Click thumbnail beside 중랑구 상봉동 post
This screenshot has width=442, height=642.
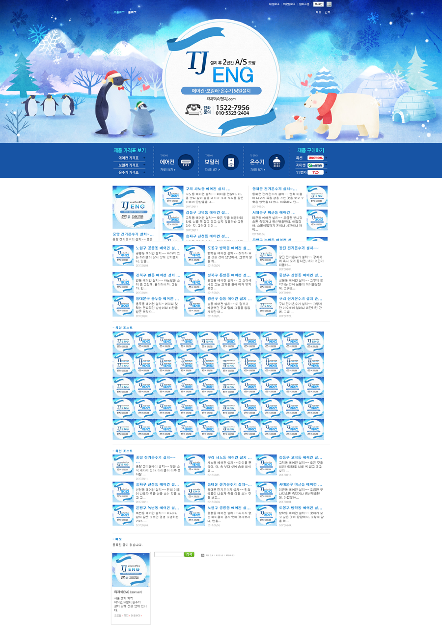click(x=266, y=283)
